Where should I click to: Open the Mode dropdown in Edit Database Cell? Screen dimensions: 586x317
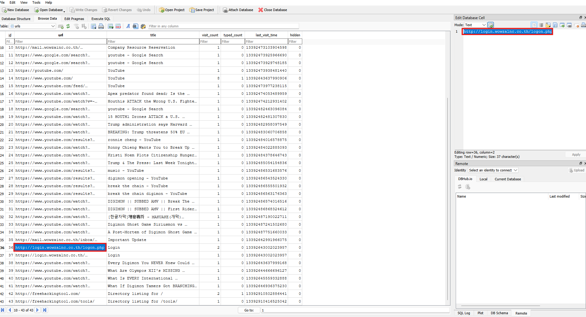pos(475,25)
